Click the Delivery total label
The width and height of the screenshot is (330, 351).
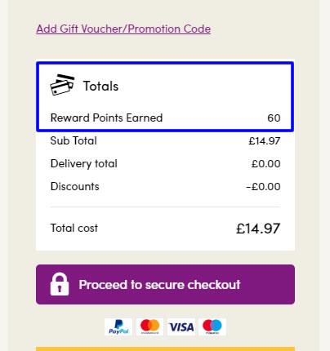click(84, 163)
